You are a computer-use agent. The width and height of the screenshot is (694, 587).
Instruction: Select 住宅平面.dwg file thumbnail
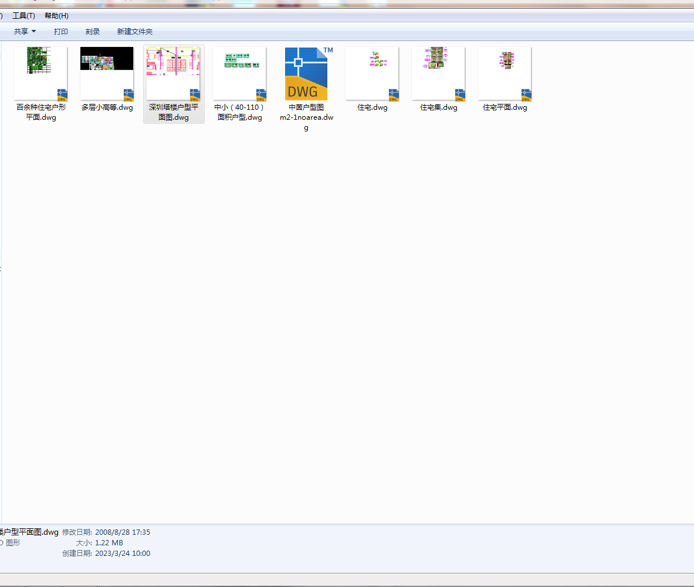pos(505,73)
